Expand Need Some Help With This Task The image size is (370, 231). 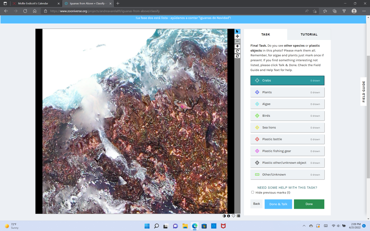pyautogui.click(x=287, y=188)
